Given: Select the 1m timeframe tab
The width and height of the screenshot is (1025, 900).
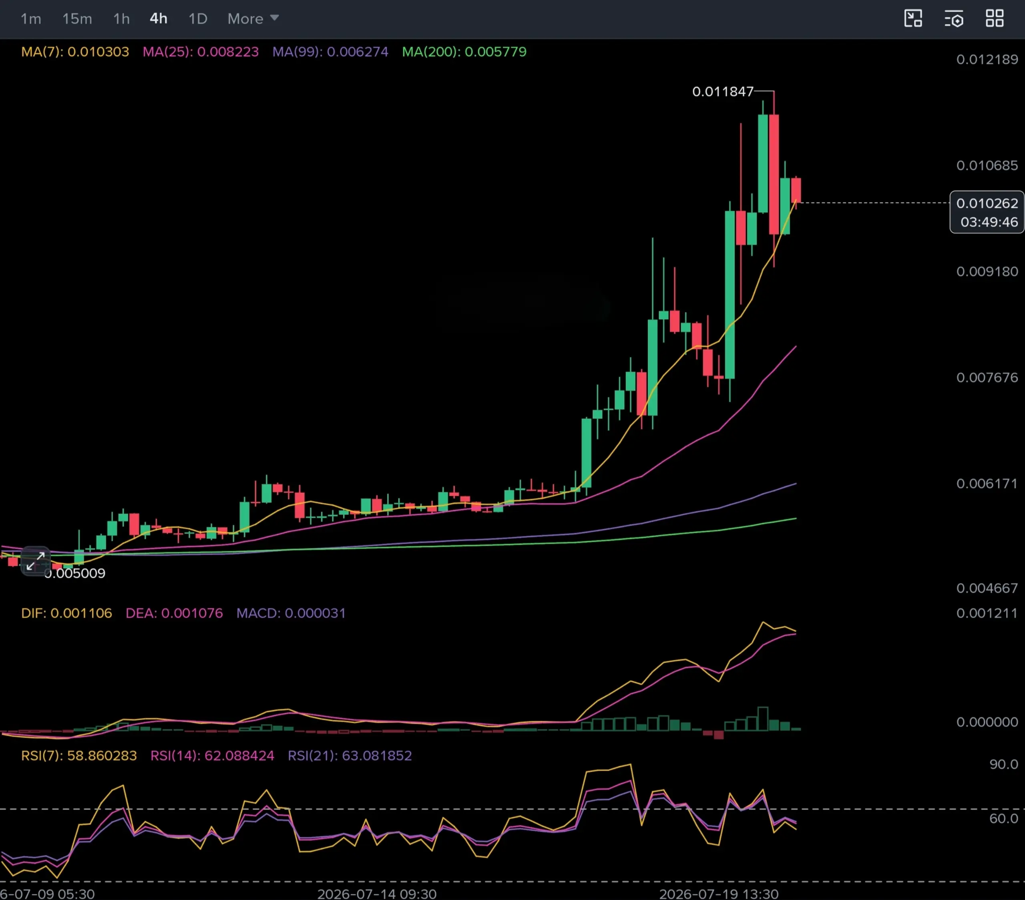Looking at the screenshot, I should click(30, 19).
